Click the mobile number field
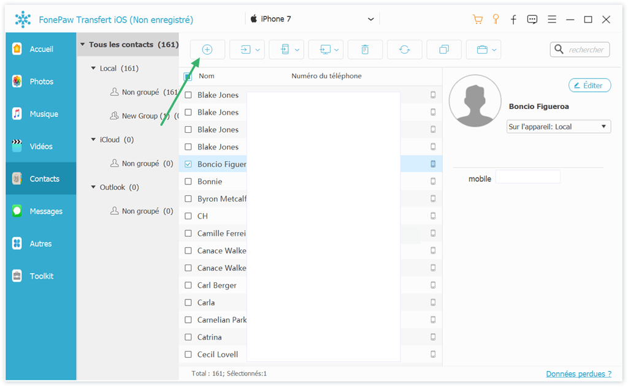Viewport: 628px width, 387px height. (528, 177)
